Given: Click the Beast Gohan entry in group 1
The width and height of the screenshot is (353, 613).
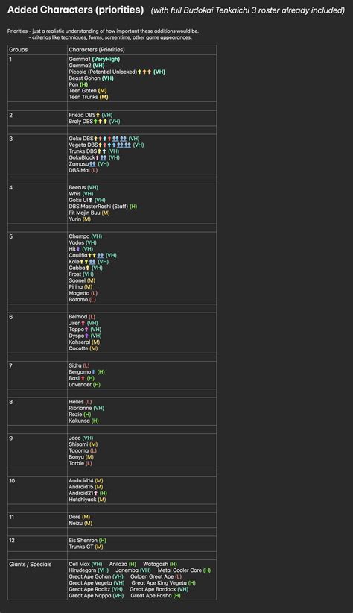Looking at the screenshot, I should pos(91,78).
